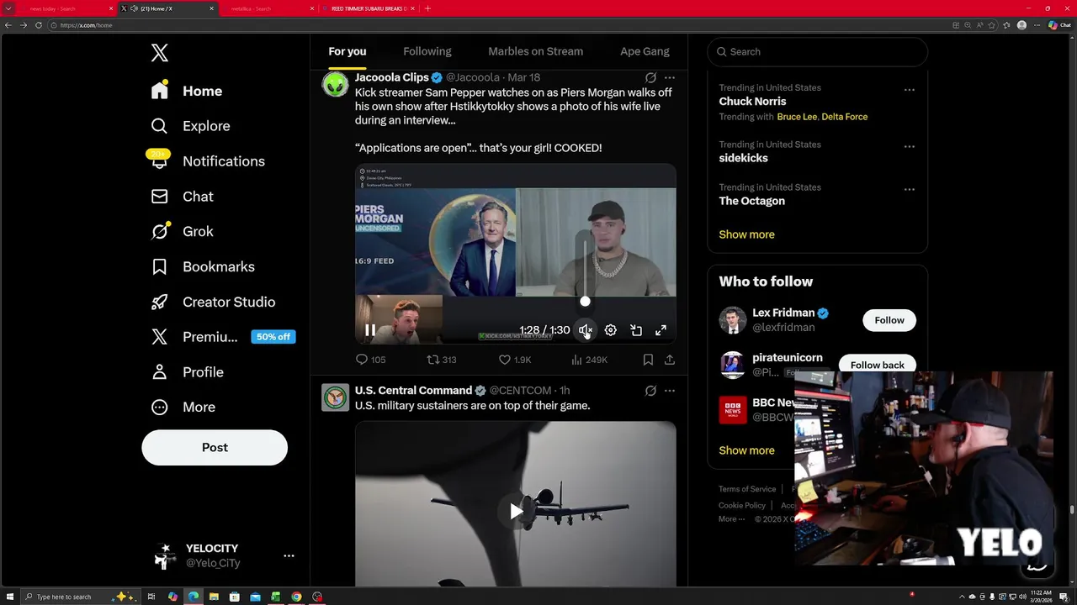Screen dimensions: 1077x605
Task: Reply to the Jacoola Clips post
Action: pos(370,360)
